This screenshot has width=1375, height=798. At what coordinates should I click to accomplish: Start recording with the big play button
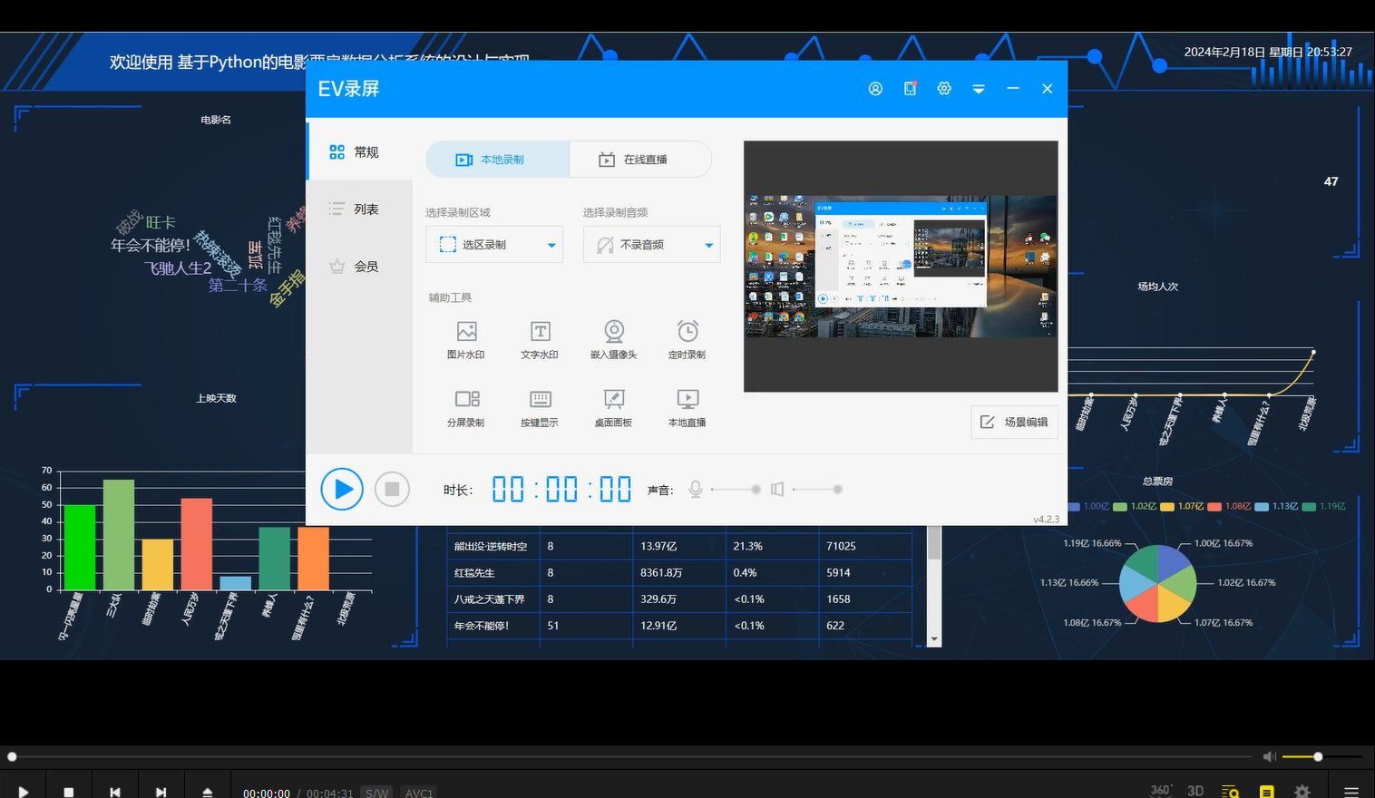point(342,489)
